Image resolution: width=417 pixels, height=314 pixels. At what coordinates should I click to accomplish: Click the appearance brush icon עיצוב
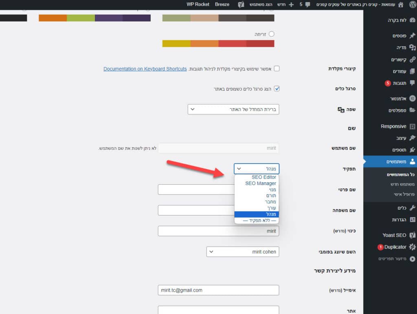tap(413, 138)
